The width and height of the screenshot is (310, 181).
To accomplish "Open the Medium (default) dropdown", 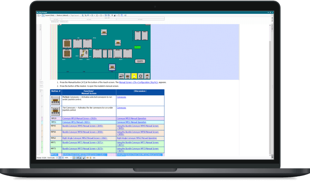I will tap(63, 15).
